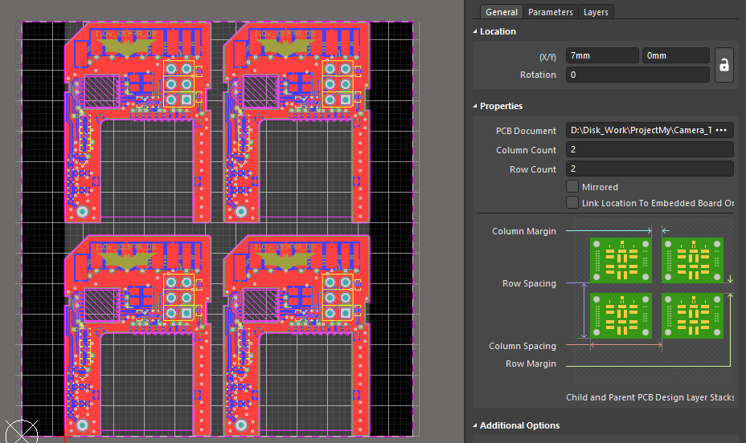Collapse the Location section
746x443 pixels.
pyautogui.click(x=475, y=31)
